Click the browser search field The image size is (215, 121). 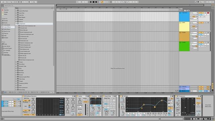(29, 5)
